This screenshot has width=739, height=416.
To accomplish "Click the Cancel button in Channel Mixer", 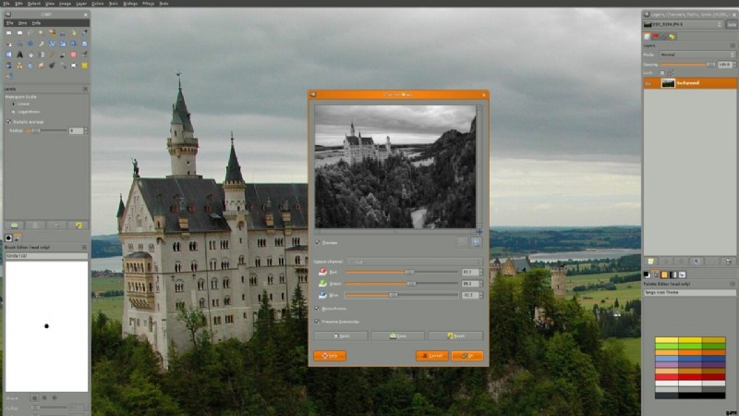I will (x=432, y=355).
